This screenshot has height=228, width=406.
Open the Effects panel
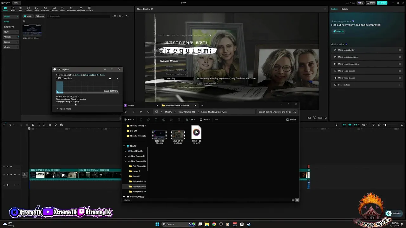click(36, 9)
